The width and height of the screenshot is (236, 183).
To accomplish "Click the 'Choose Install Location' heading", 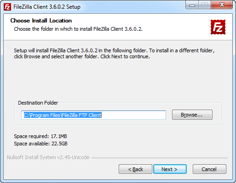I will [41, 21].
